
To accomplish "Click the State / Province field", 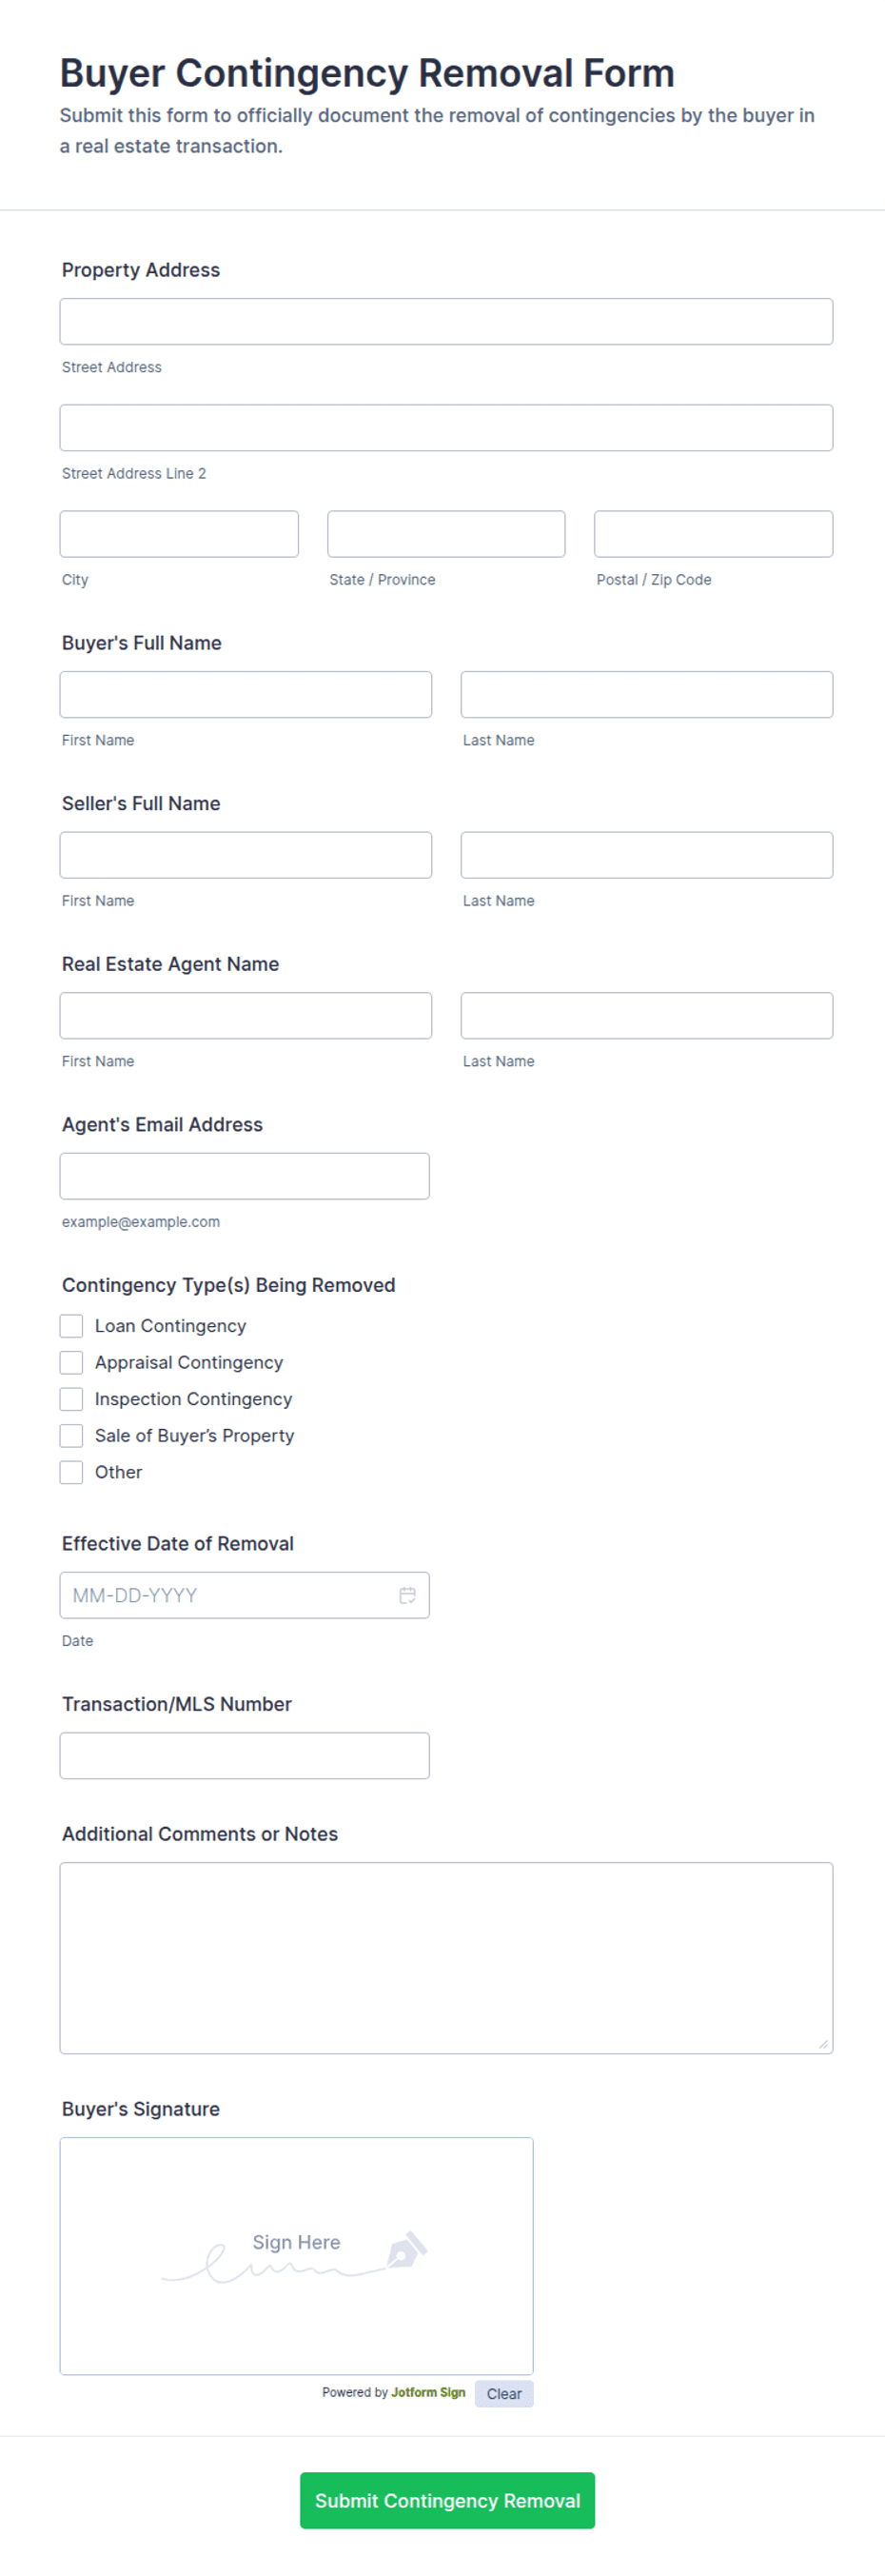I will (x=446, y=534).
